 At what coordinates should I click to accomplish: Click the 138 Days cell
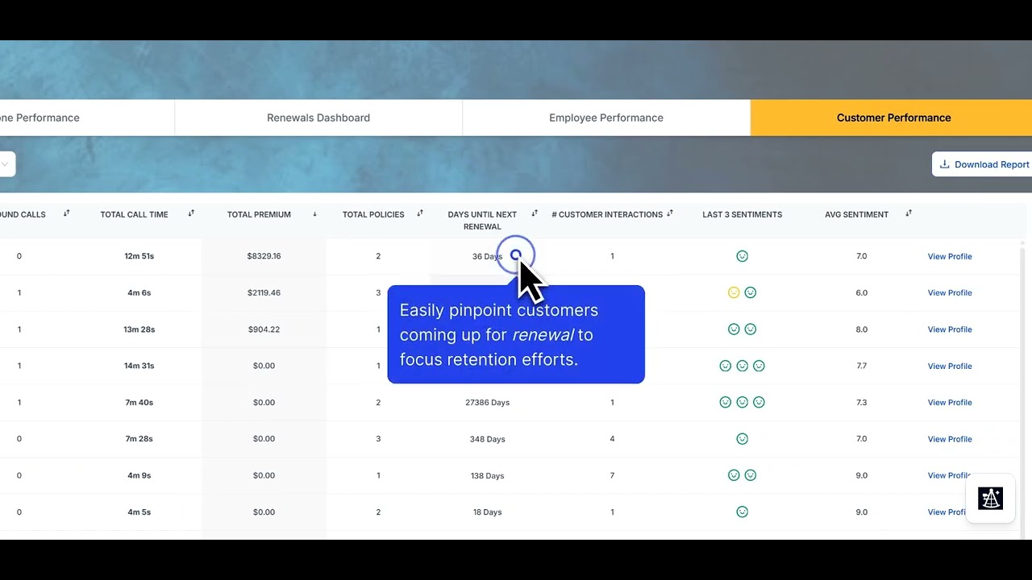tap(488, 475)
